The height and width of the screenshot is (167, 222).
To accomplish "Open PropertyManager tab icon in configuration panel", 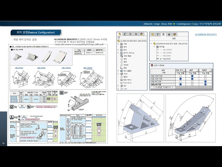I will [x=158, y=34].
